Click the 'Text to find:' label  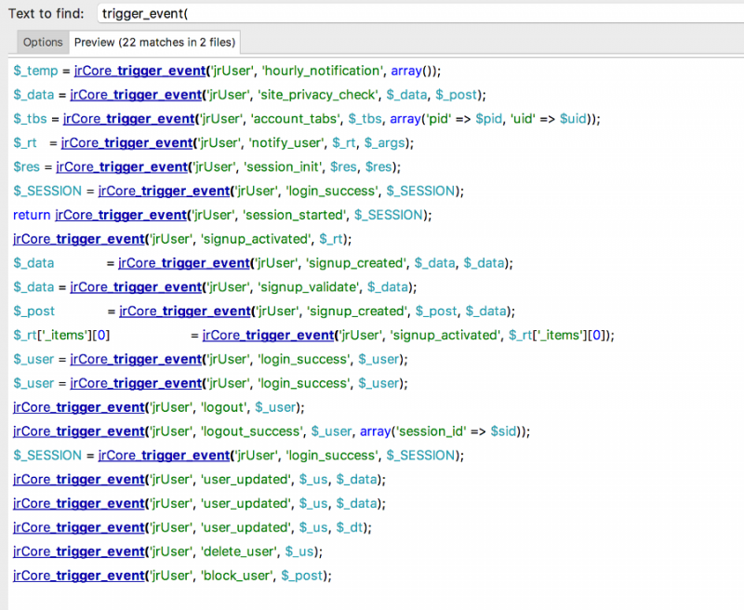[46, 13]
